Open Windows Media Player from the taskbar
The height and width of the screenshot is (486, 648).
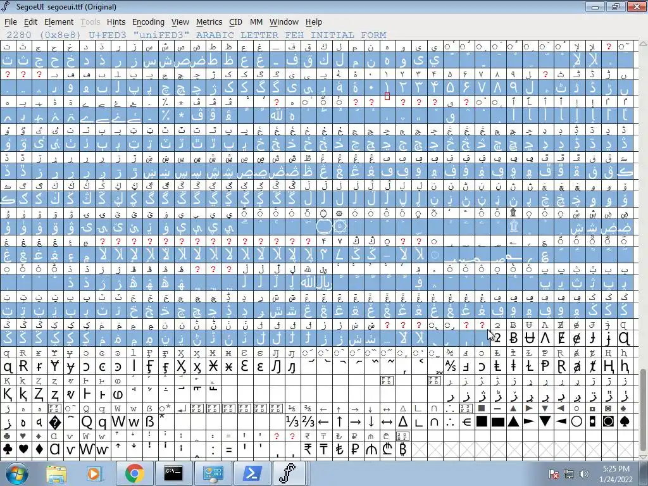pos(94,473)
